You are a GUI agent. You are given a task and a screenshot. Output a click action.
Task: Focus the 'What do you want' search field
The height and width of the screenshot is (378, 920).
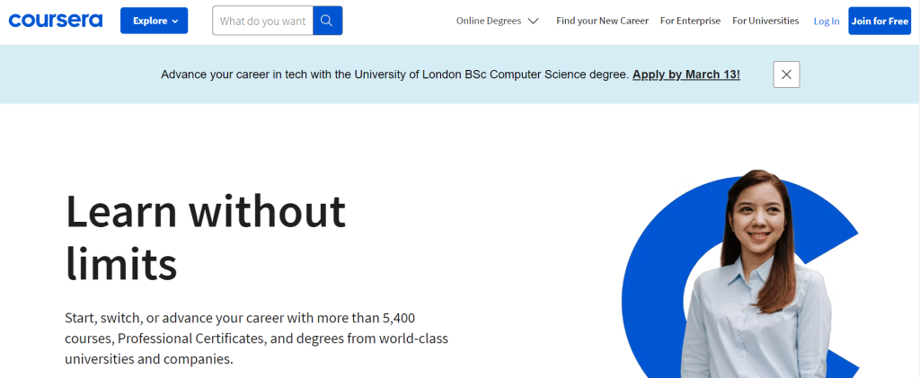click(262, 21)
